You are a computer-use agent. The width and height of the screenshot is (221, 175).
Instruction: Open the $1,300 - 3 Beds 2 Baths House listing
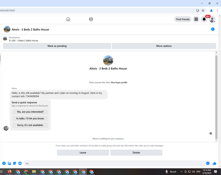point(23,41)
